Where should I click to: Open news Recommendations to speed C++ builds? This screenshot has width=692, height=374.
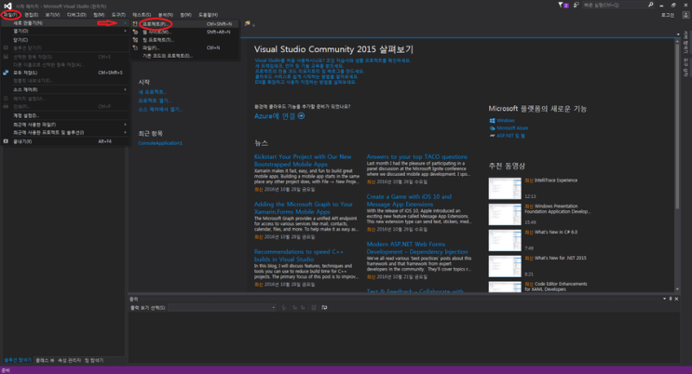[299, 255]
